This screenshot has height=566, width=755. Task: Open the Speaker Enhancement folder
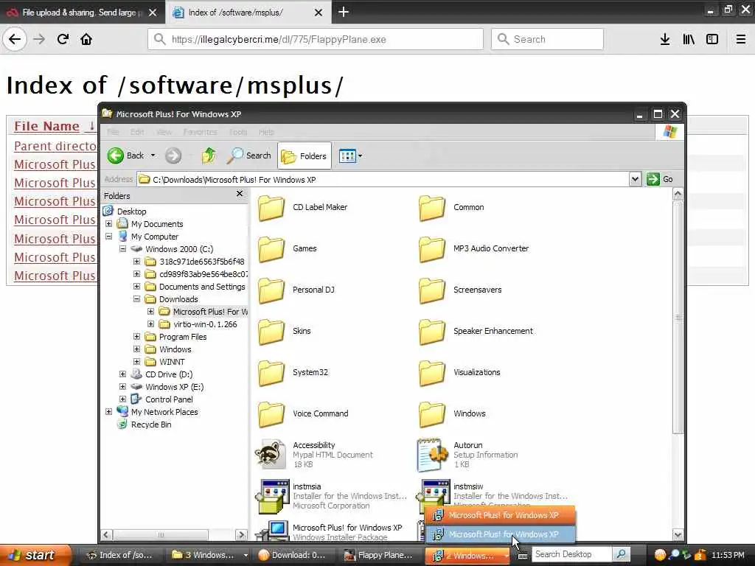click(476, 332)
